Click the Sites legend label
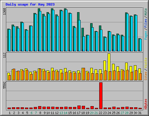Screen dimensions: 149x116 [146, 76]
